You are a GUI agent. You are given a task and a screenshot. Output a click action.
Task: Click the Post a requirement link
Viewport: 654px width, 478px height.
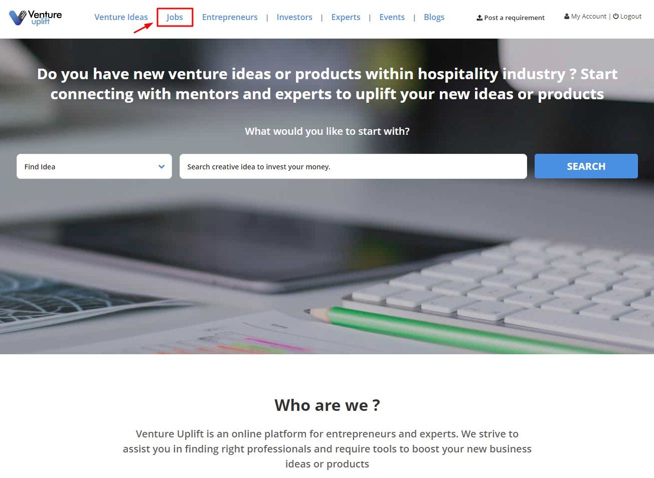[514, 18]
